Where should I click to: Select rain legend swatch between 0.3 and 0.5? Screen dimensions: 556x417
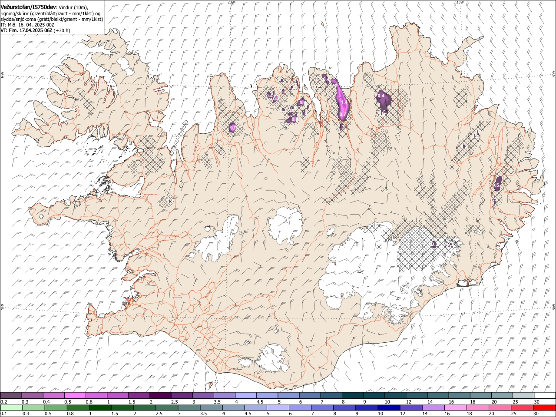pos(33,407)
